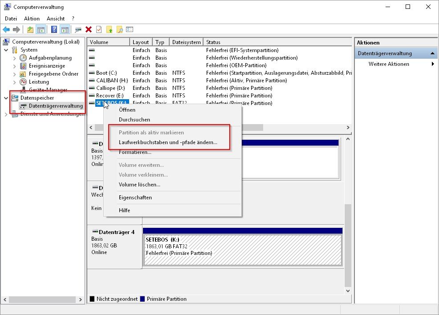Sort volume list by Dateisystem column
Viewport: 439px width, 315px height.
pyautogui.click(x=186, y=42)
